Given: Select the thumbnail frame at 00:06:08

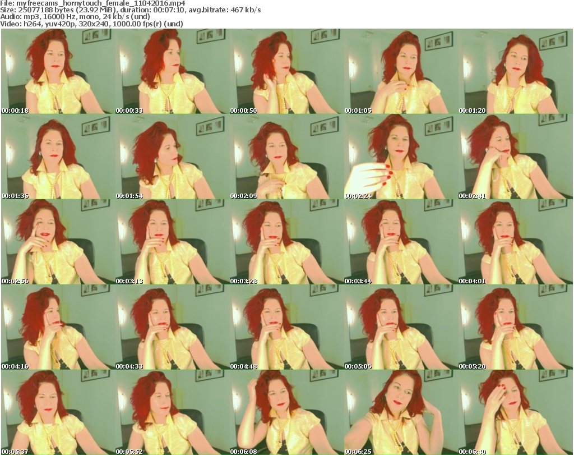Looking at the screenshot, I should 286,412.
